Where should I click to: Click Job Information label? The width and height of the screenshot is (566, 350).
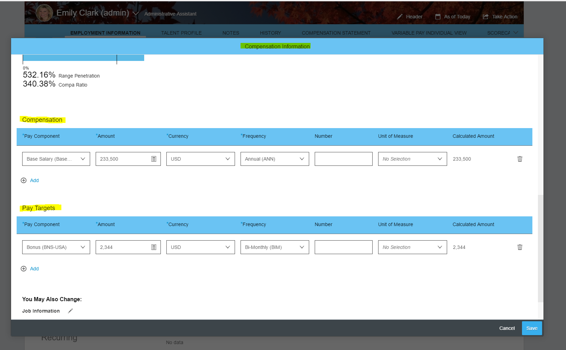(x=41, y=311)
